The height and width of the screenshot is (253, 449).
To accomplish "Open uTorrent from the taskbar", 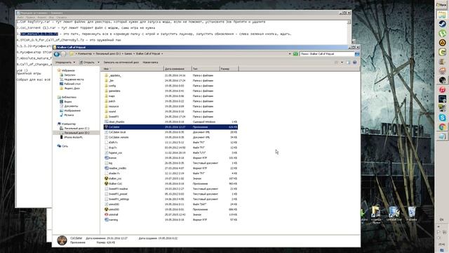I will (442, 34).
